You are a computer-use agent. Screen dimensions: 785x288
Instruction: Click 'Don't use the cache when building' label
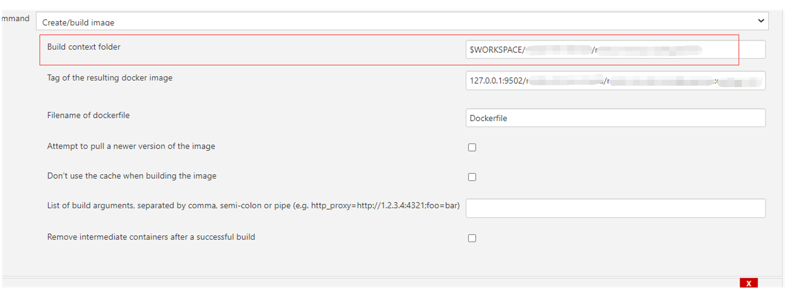point(131,176)
